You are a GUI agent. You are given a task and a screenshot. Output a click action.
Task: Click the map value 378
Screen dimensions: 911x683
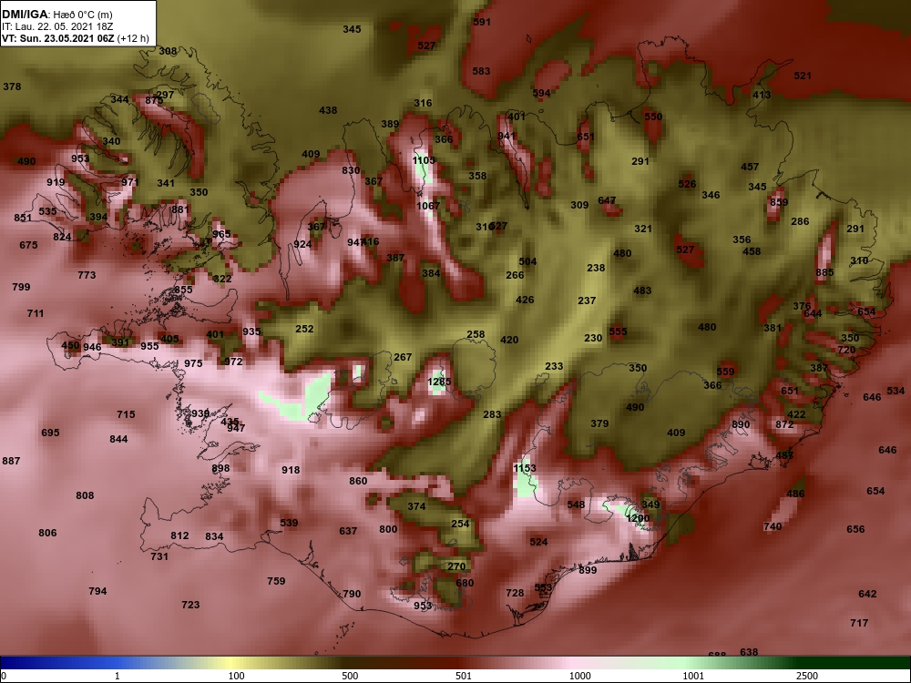pos(12,87)
